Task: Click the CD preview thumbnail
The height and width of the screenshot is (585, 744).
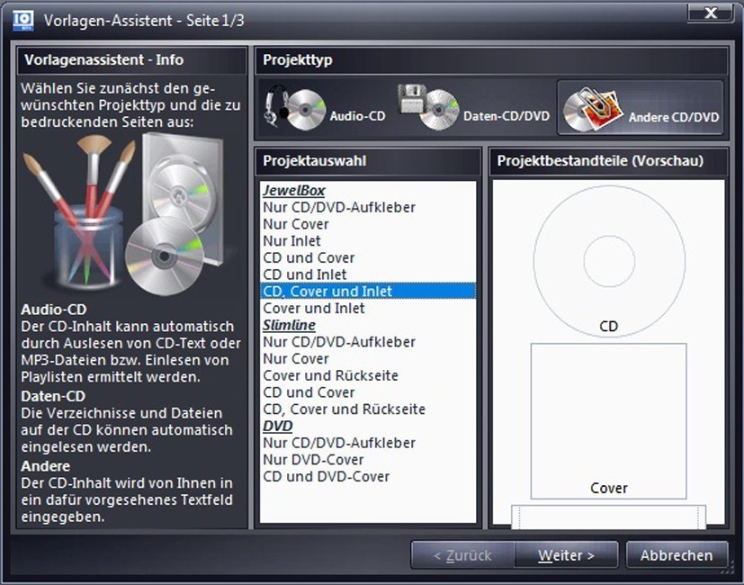Action: click(609, 263)
